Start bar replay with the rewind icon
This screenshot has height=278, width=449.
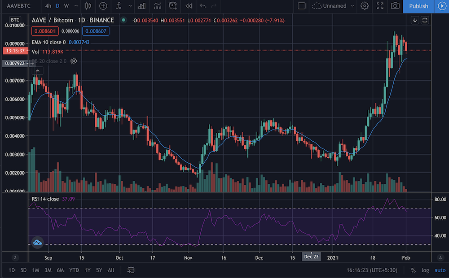(189, 6)
